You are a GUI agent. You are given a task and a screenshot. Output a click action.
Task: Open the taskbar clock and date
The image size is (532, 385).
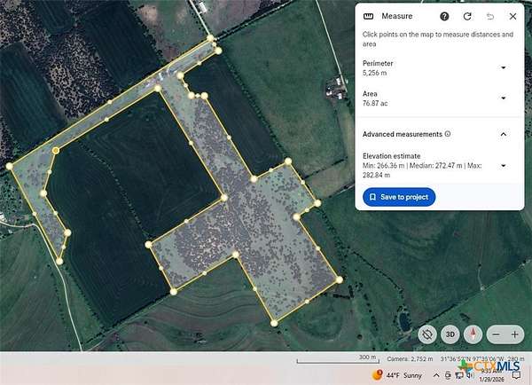coord(490,375)
